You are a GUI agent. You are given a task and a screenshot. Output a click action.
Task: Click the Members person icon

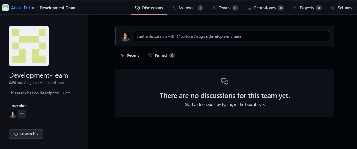pos(174,8)
